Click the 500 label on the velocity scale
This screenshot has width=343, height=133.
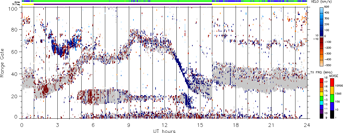tap(327, 7)
